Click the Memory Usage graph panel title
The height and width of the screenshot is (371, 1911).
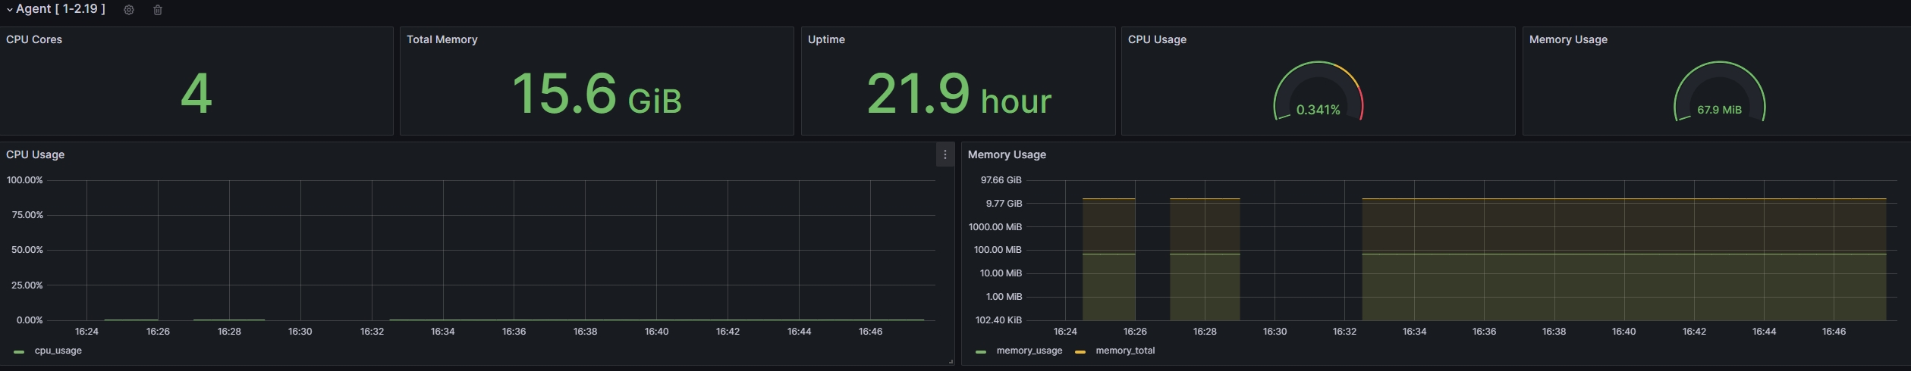click(1007, 154)
